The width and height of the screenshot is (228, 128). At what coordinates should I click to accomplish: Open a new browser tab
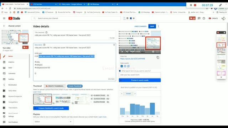point(117,4)
